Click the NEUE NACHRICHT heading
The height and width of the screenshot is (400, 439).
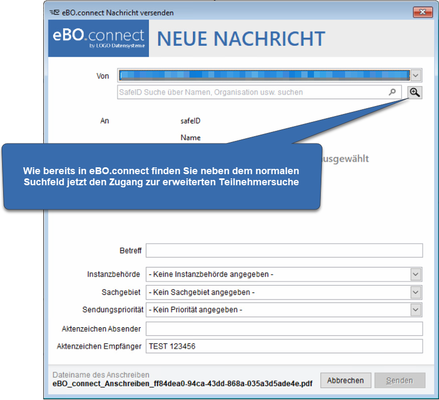point(241,39)
